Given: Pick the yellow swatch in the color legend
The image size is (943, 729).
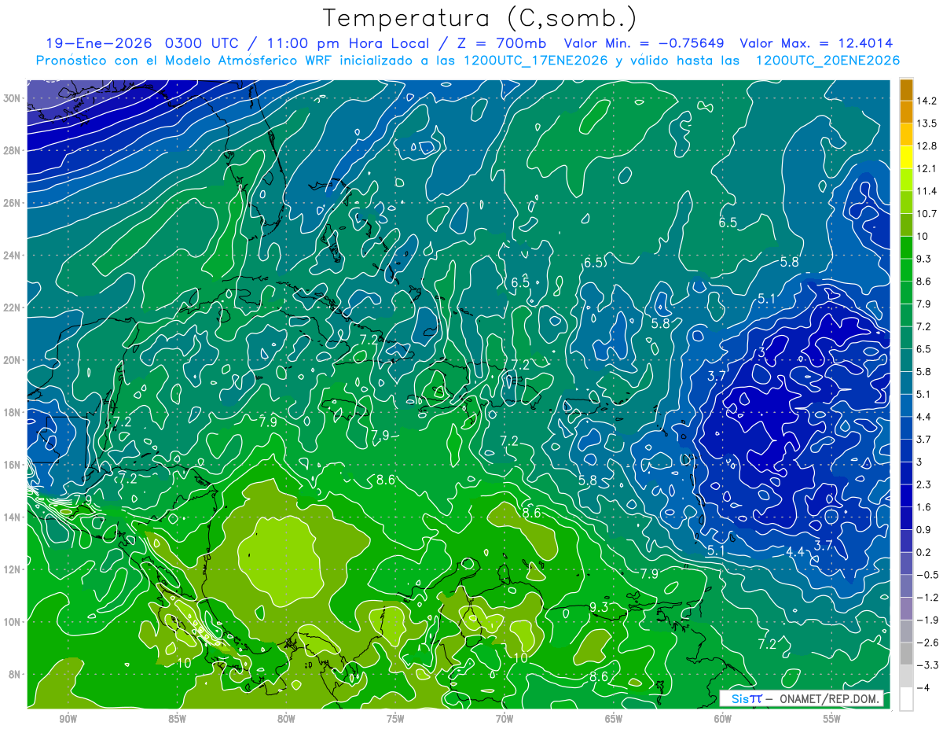Looking at the screenshot, I should (x=905, y=157).
